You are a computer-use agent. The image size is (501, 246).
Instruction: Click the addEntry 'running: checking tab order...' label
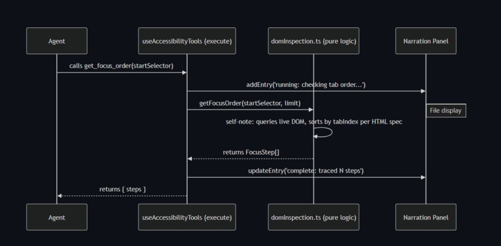306,84
